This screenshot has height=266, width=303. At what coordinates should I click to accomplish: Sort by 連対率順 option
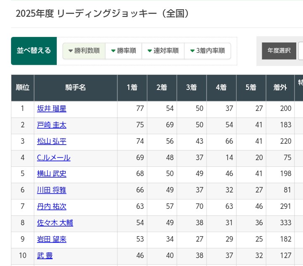(163, 51)
